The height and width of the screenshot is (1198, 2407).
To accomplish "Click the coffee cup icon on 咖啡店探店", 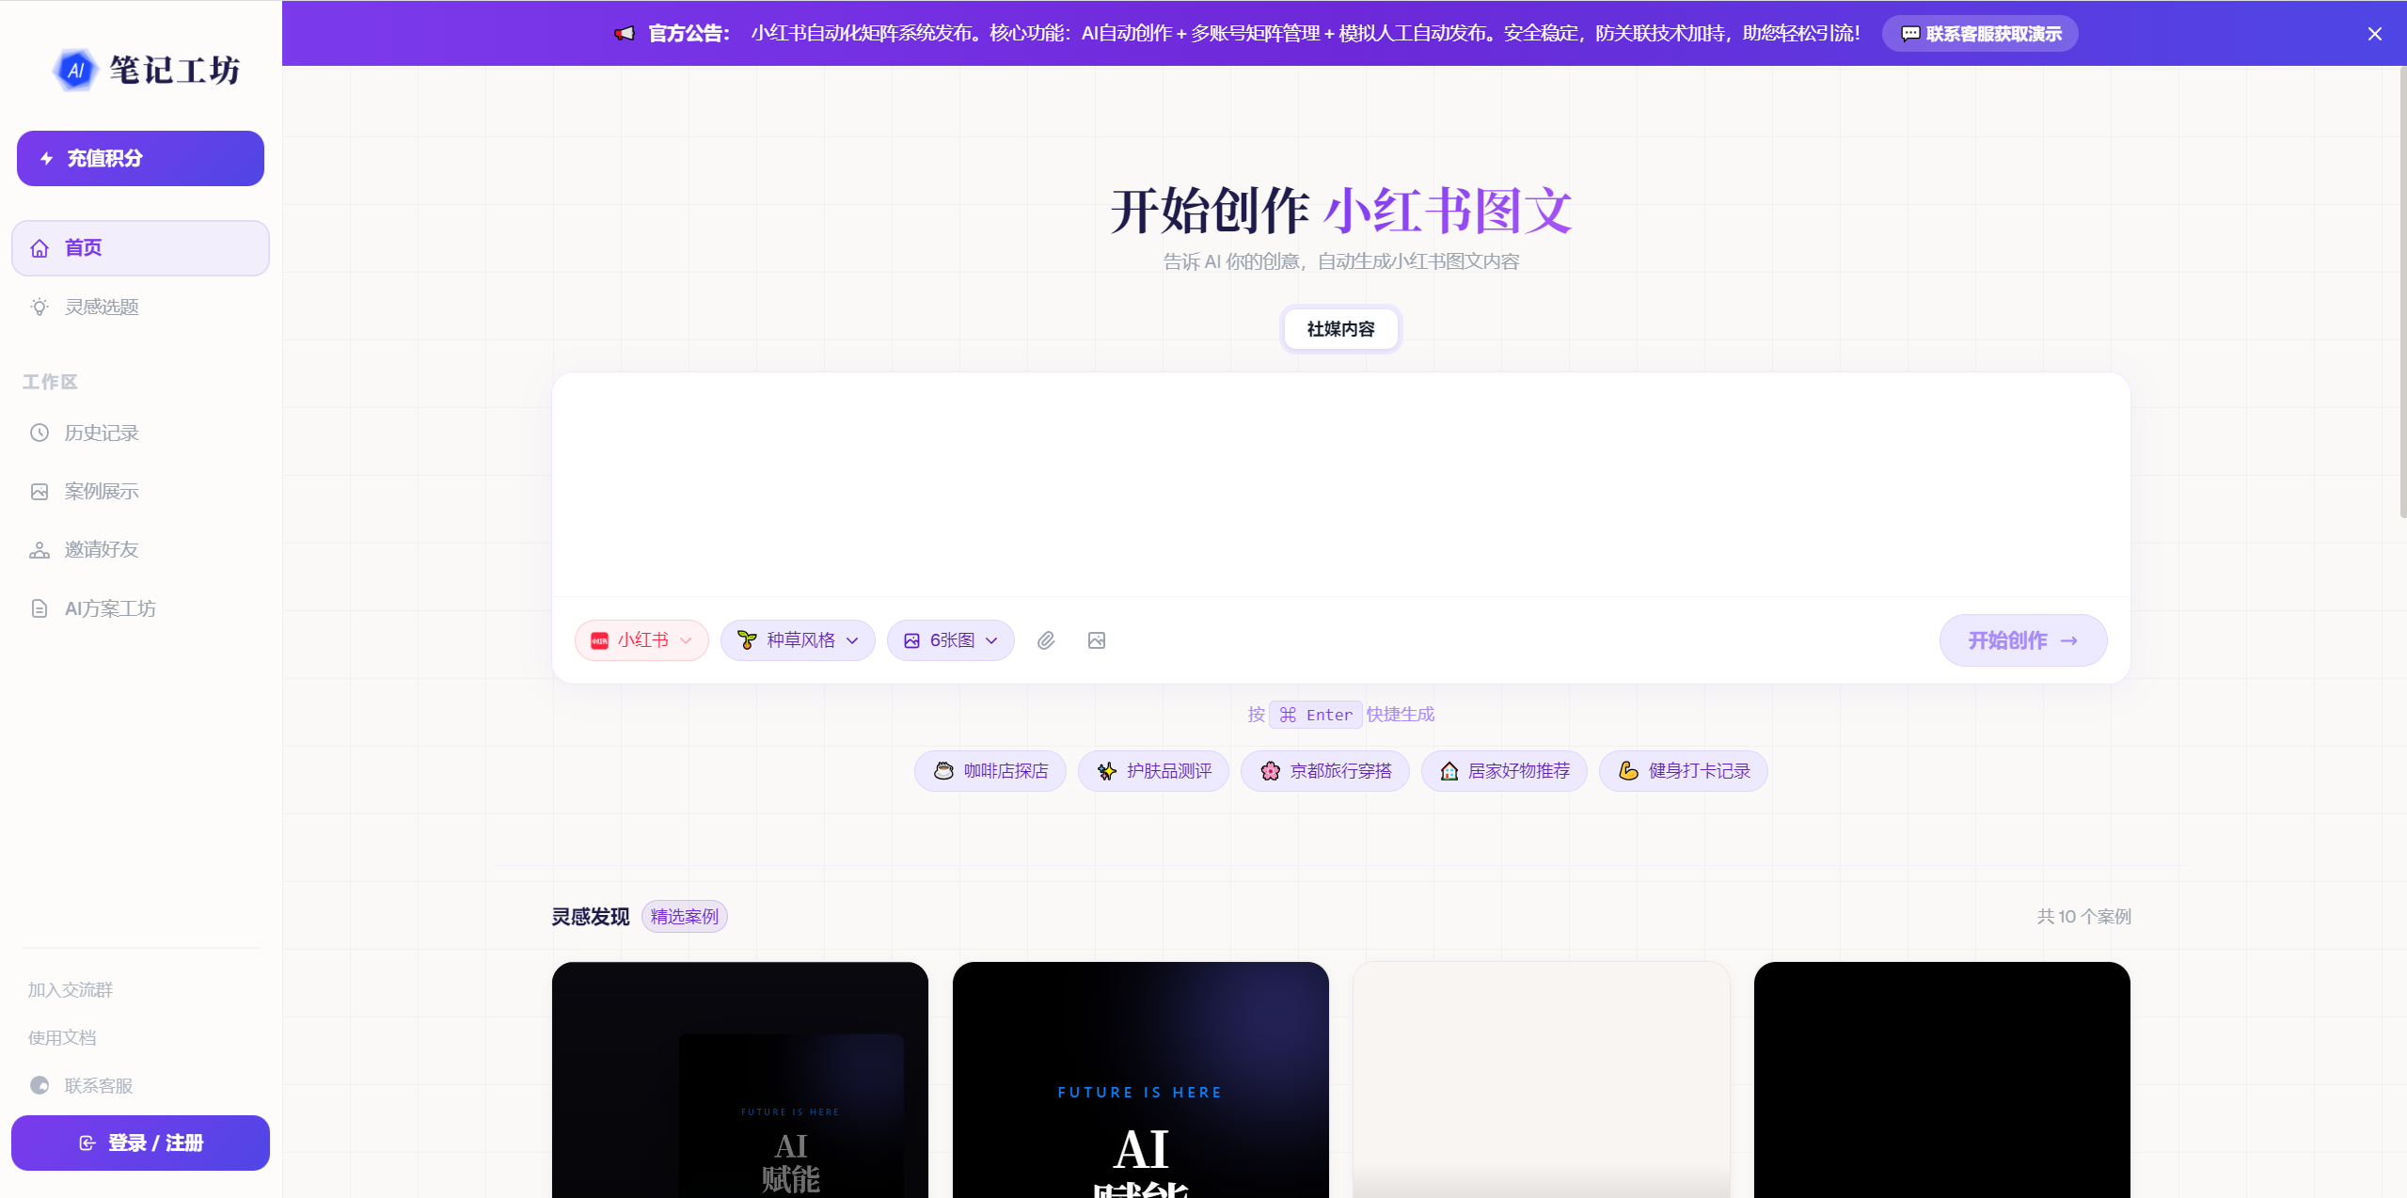I will point(943,771).
